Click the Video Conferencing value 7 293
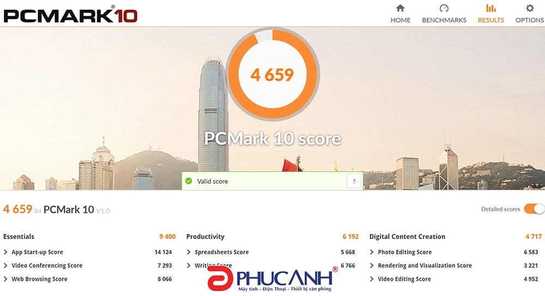The image size is (545, 296). point(165,266)
